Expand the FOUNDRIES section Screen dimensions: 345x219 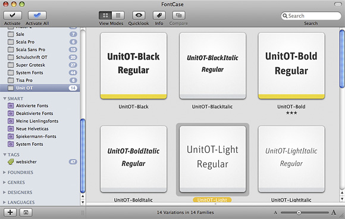point(4,173)
